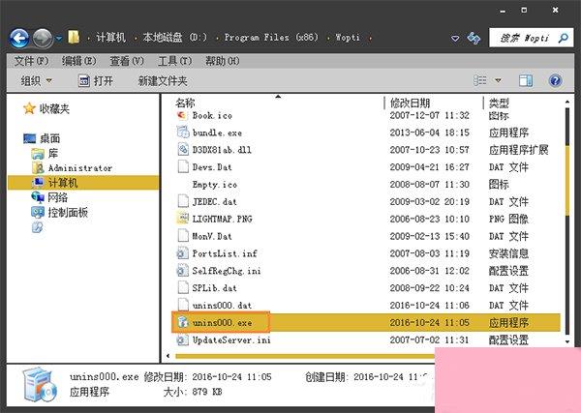Image resolution: width=581 pixels, height=413 pixels.
Task: Click the date 2013-06-04 18:15
Action: (429, 133)
